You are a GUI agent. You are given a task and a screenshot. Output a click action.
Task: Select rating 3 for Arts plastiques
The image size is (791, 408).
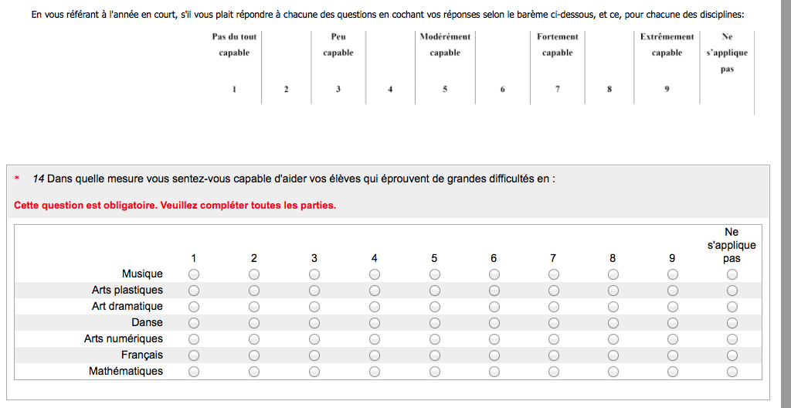click(314, 291)
